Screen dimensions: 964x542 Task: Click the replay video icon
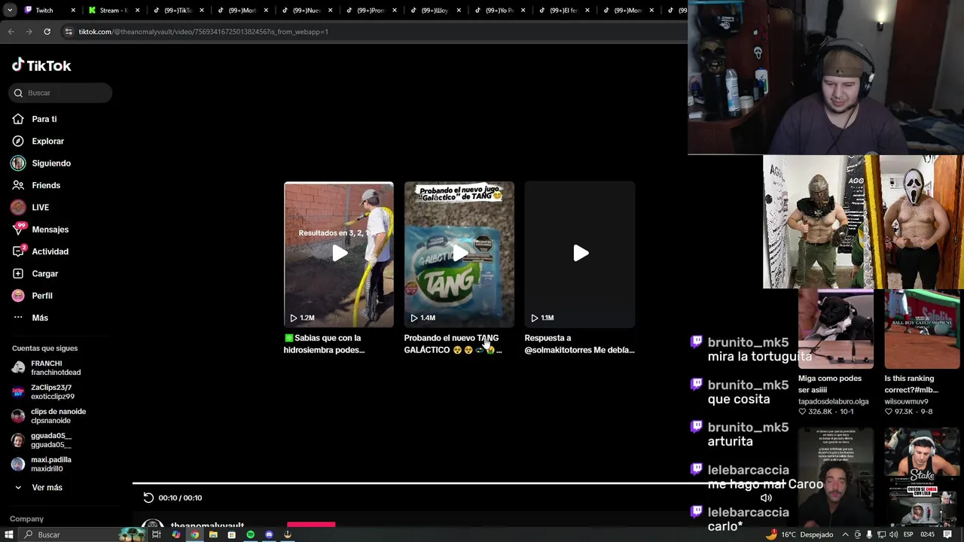pyautogui.click(x=148, y=498)
